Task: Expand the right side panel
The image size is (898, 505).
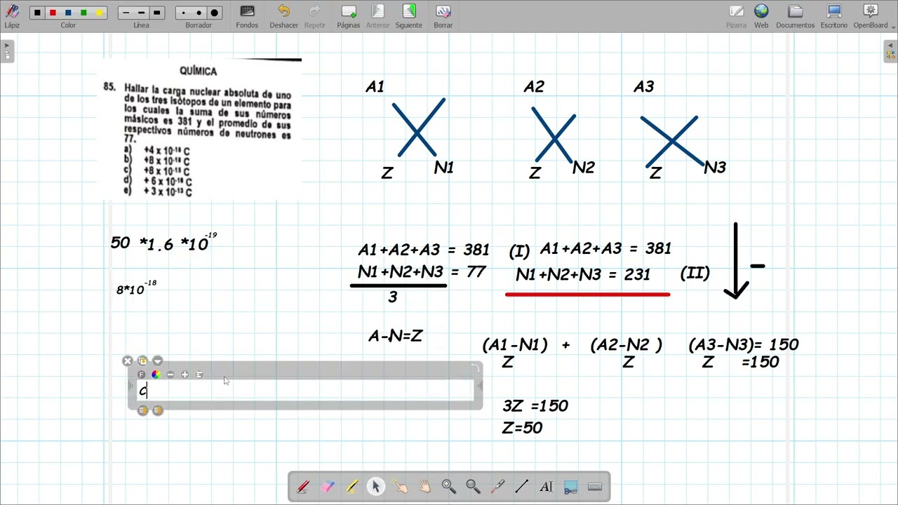Action: tap(890, 51)
